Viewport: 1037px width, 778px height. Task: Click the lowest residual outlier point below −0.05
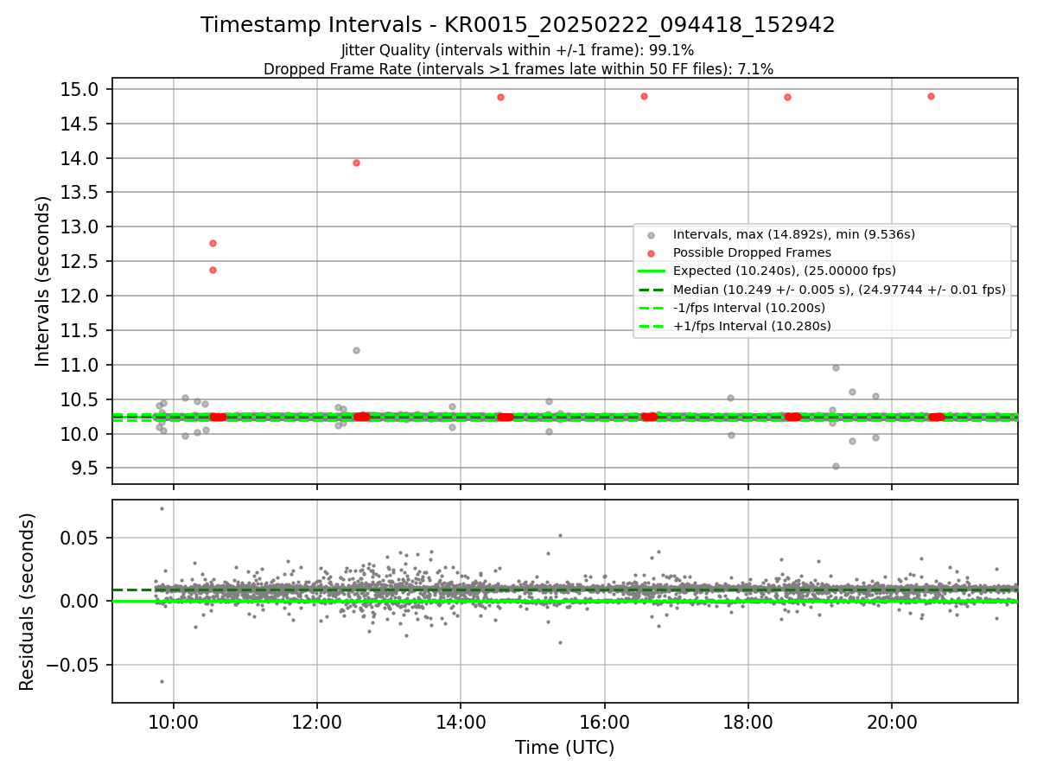[x=162, y=681]
